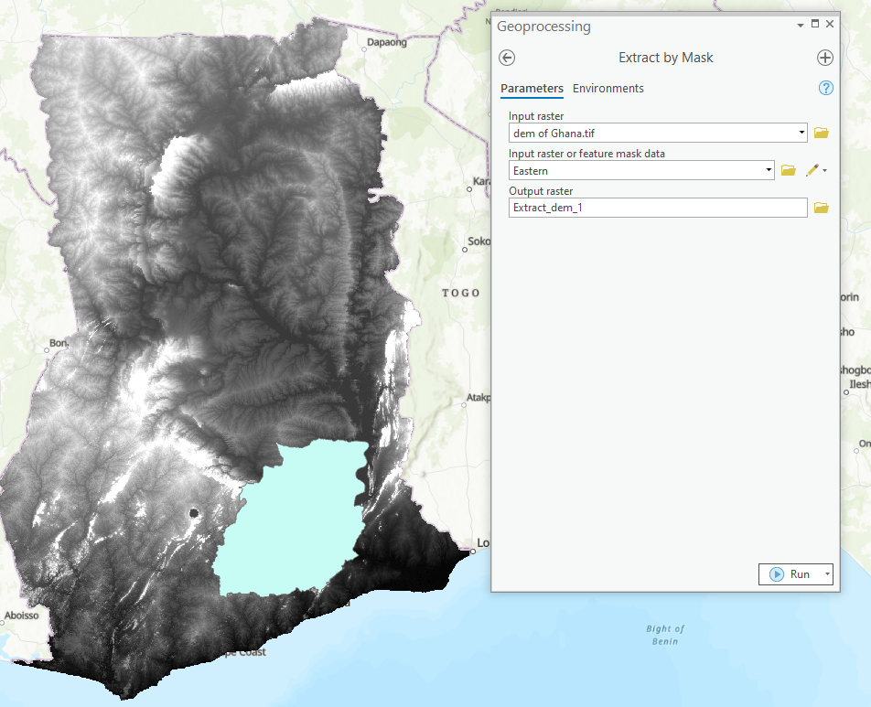Open the dropdown arrow beside the pencil icon
This screenshot has width=871, height=707.
click(824, 170)
